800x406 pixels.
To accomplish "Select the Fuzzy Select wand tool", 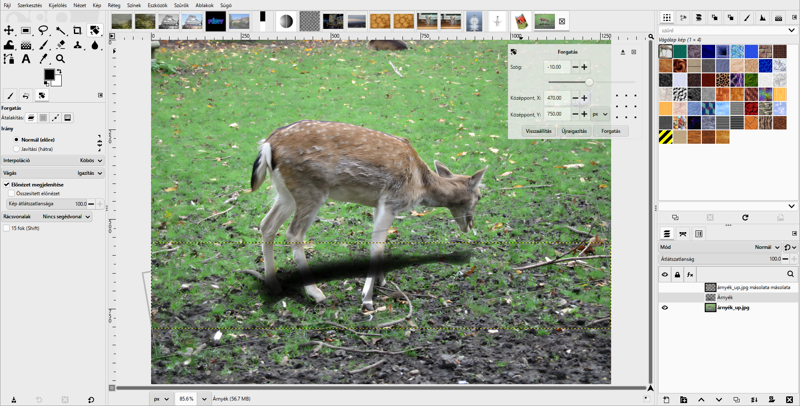I will click(60, 30).
